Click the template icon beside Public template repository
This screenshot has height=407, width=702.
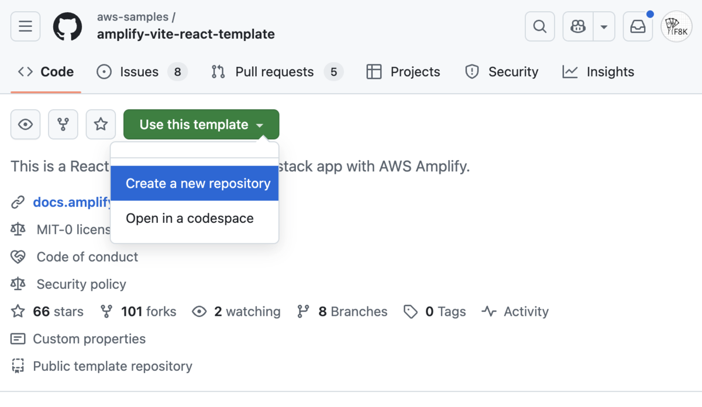[18, 367]
